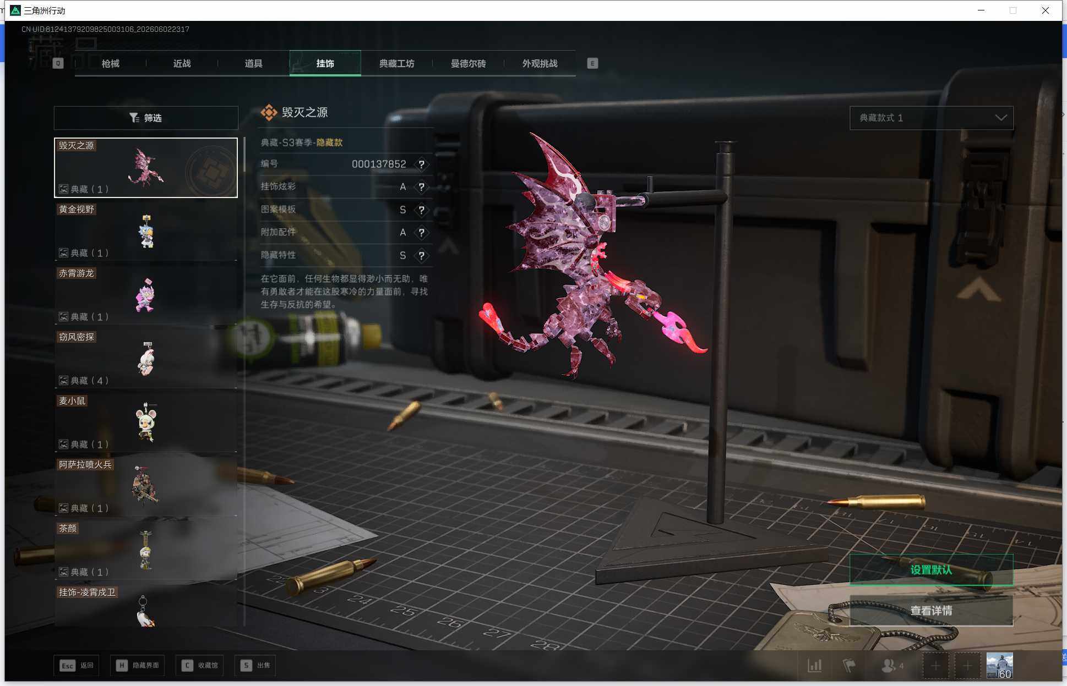
Task: Open the 筛选 filter button
Action: (x=146, y=118)
